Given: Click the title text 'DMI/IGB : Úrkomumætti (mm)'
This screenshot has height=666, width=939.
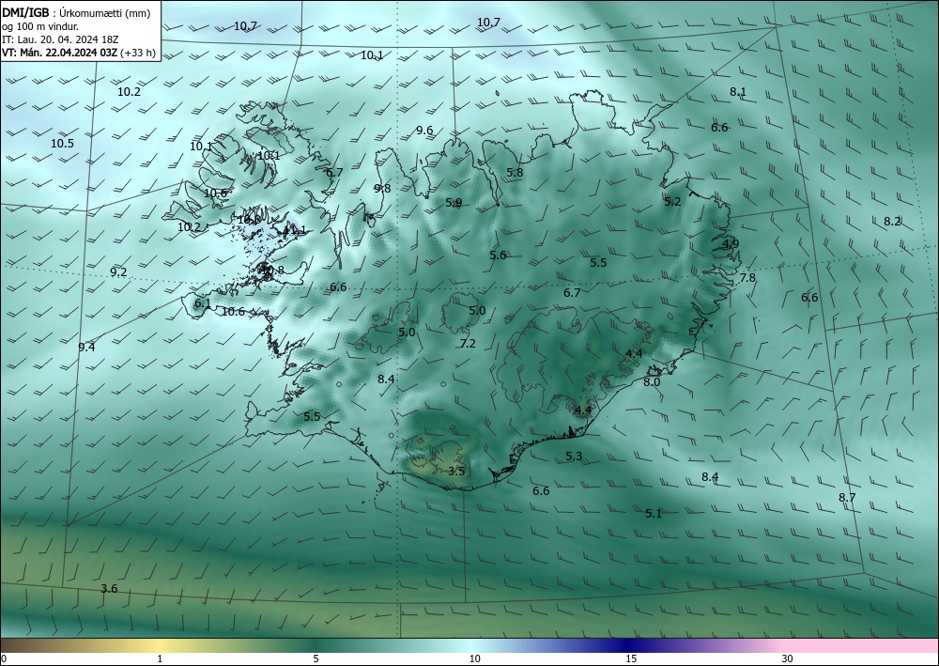Looking at the screenshot, I should [76, 13].
